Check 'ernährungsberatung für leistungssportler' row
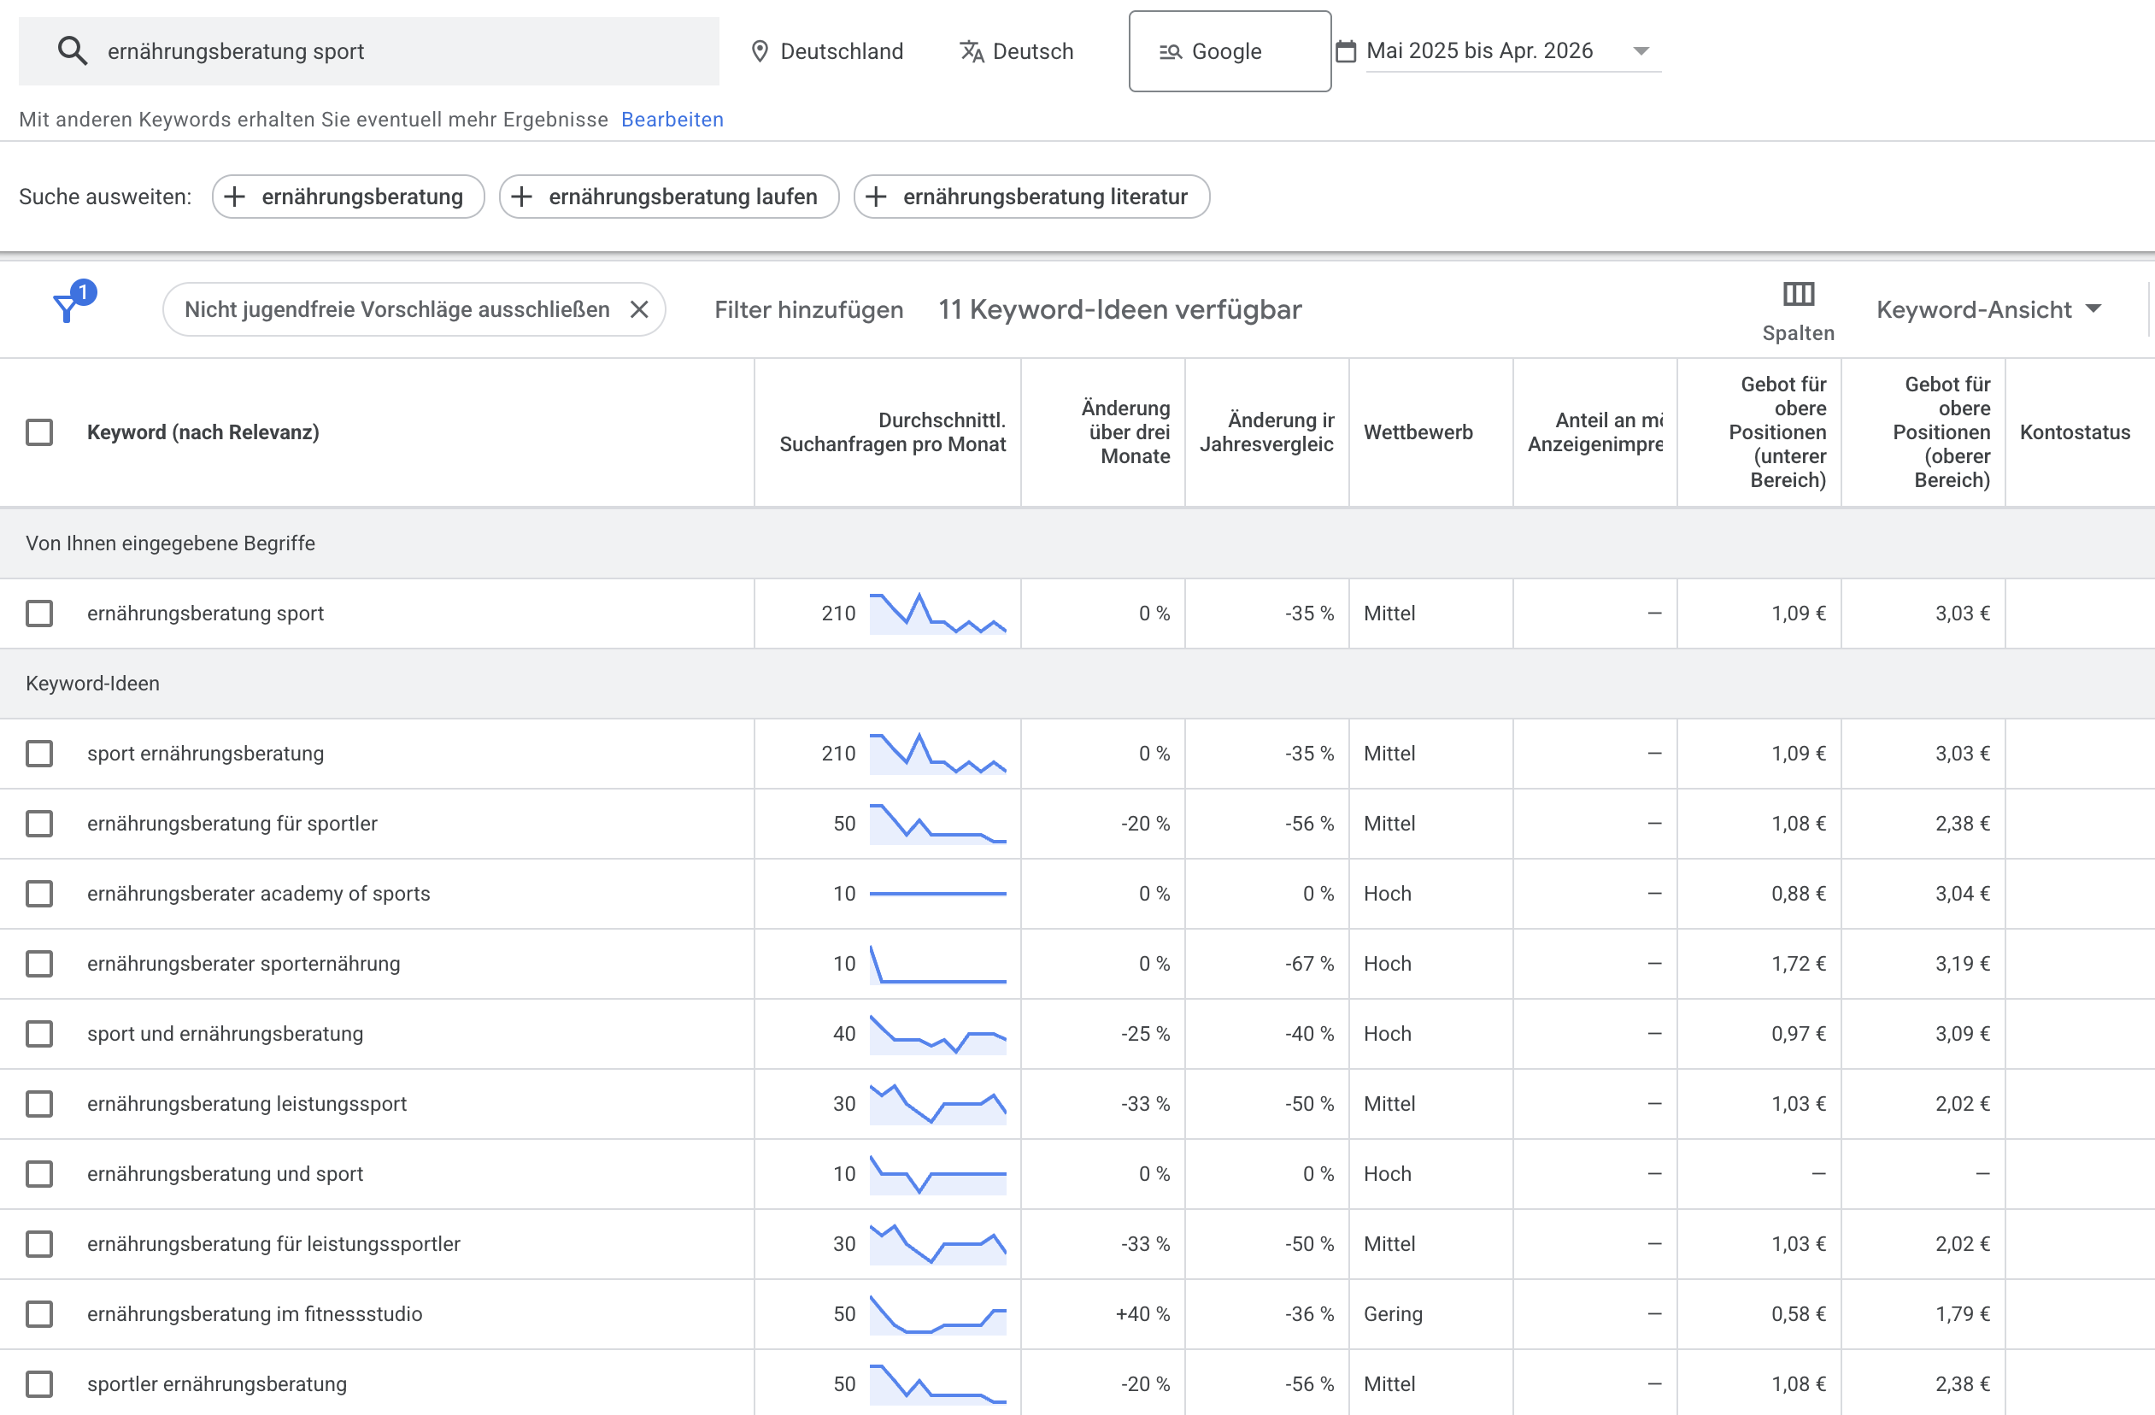 [x=39, y=1244]
